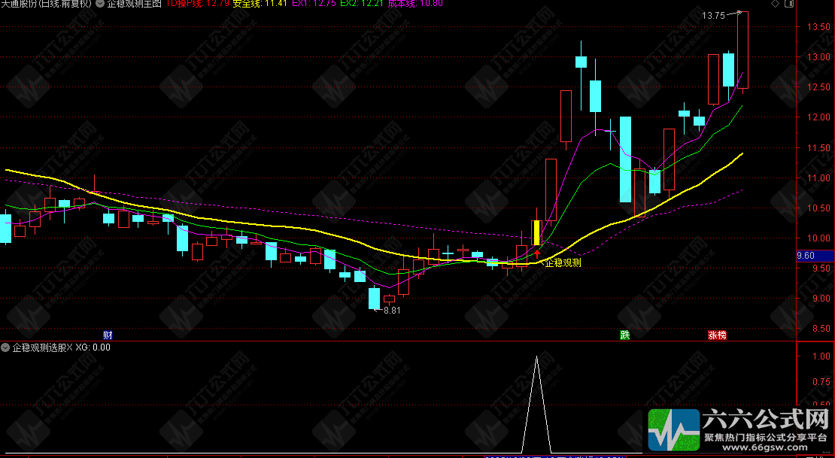Viewport: 835px width, 458px height.
Task: Click the 六六公式网 green logo icon
Action: (674, 429)
